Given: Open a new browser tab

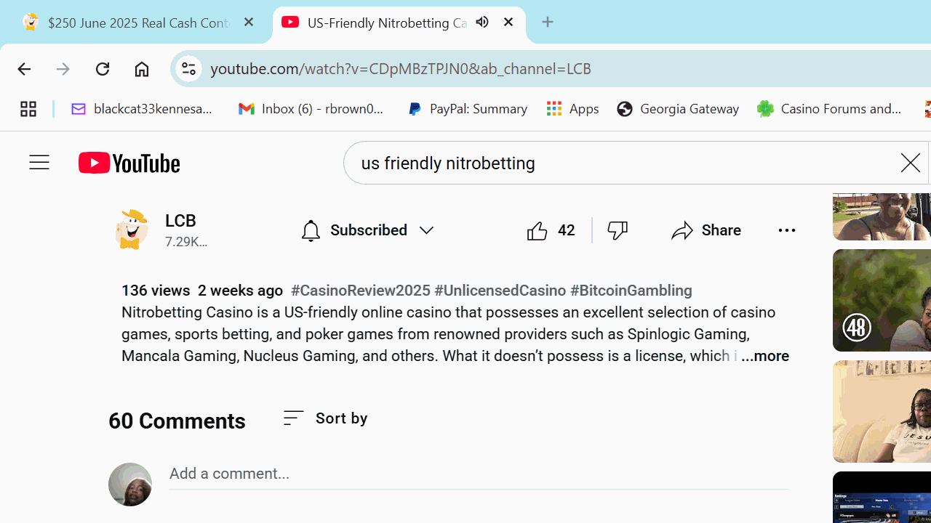Looking at the screenshot, I should click(548, 23).
